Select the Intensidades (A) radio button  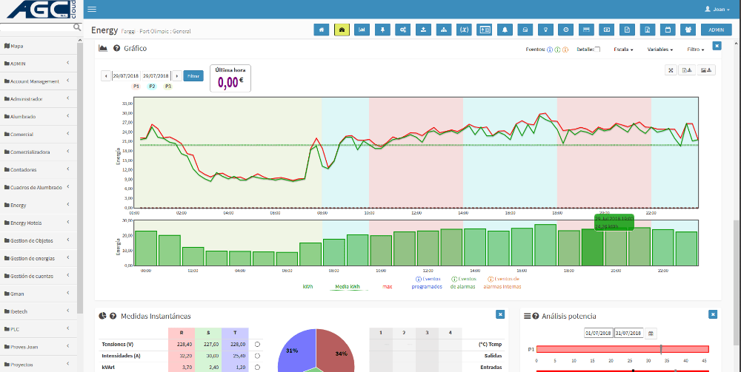(x=258, y=356)
